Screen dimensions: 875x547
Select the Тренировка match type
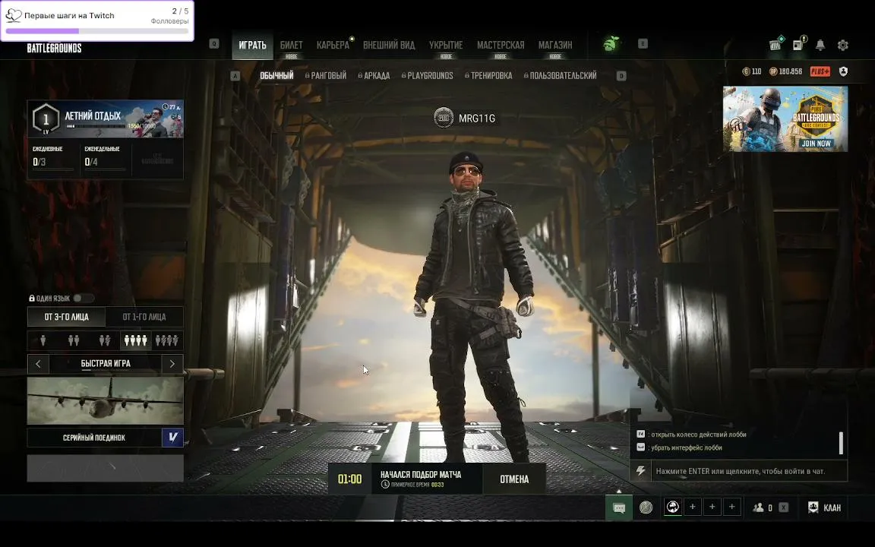[488, 75]
